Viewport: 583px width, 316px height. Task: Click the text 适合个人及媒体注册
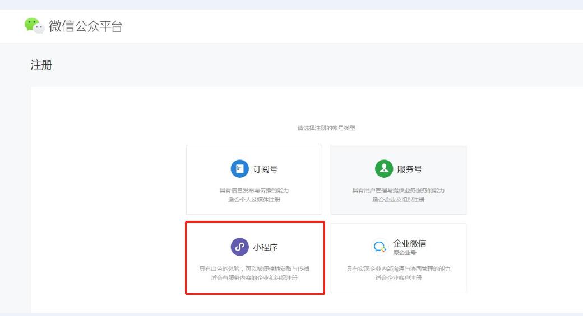[254, 200]
